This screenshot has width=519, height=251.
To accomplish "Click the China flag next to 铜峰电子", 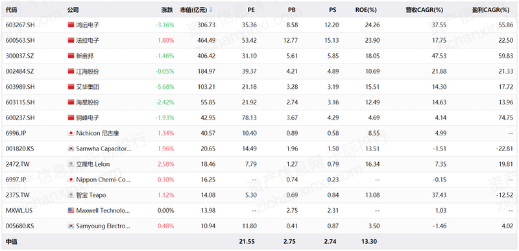I will tap(71, 118).
